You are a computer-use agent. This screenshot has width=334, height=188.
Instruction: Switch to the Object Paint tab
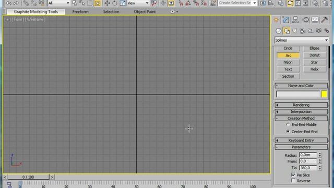coord(145,11)
